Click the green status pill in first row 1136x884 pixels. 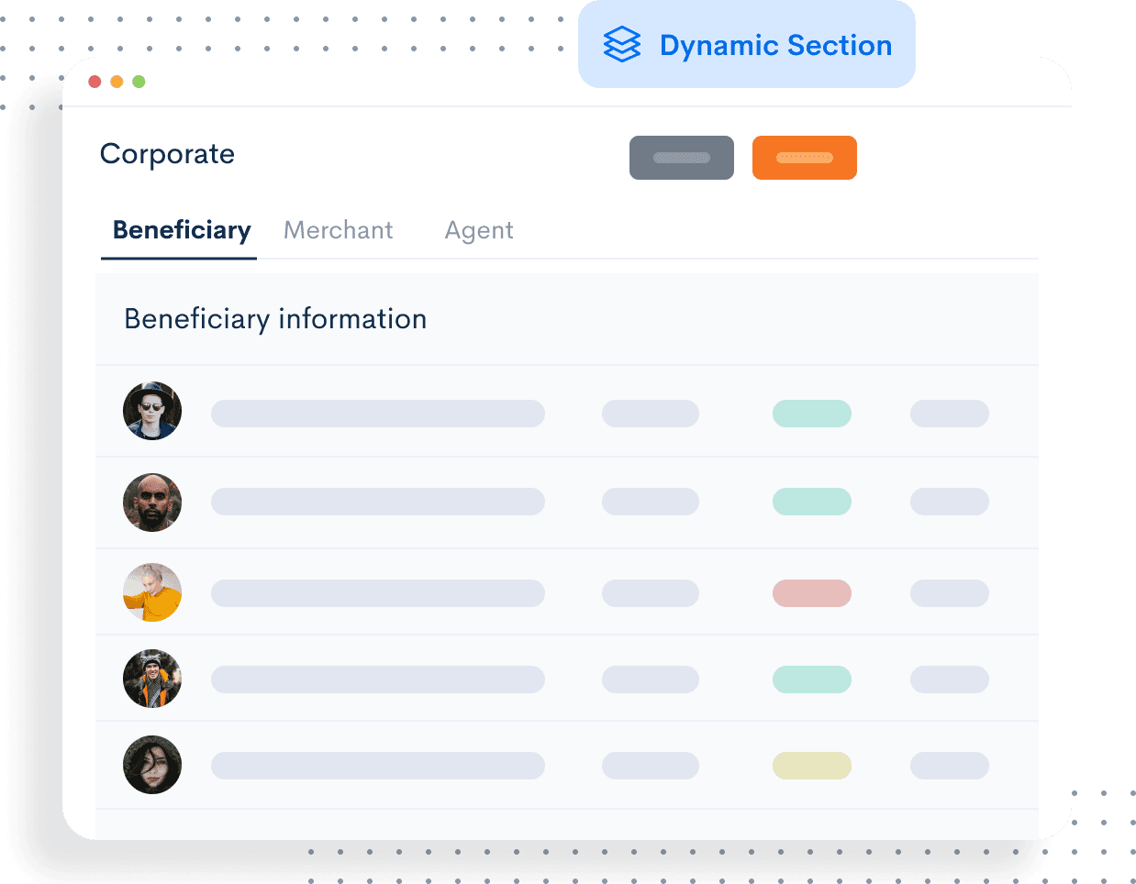pos(811,414)
